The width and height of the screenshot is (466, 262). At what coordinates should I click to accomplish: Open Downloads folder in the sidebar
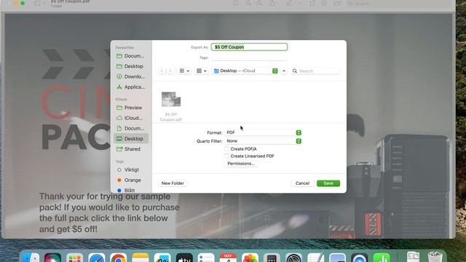(131, 76)
